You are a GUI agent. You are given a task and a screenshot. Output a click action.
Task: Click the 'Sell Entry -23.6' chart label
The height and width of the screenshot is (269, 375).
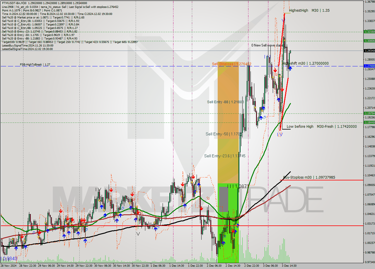tap(225, 156)
